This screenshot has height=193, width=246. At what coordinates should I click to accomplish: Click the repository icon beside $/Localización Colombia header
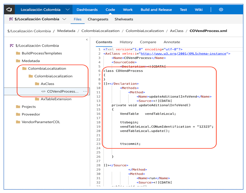(x=11, y=19)
